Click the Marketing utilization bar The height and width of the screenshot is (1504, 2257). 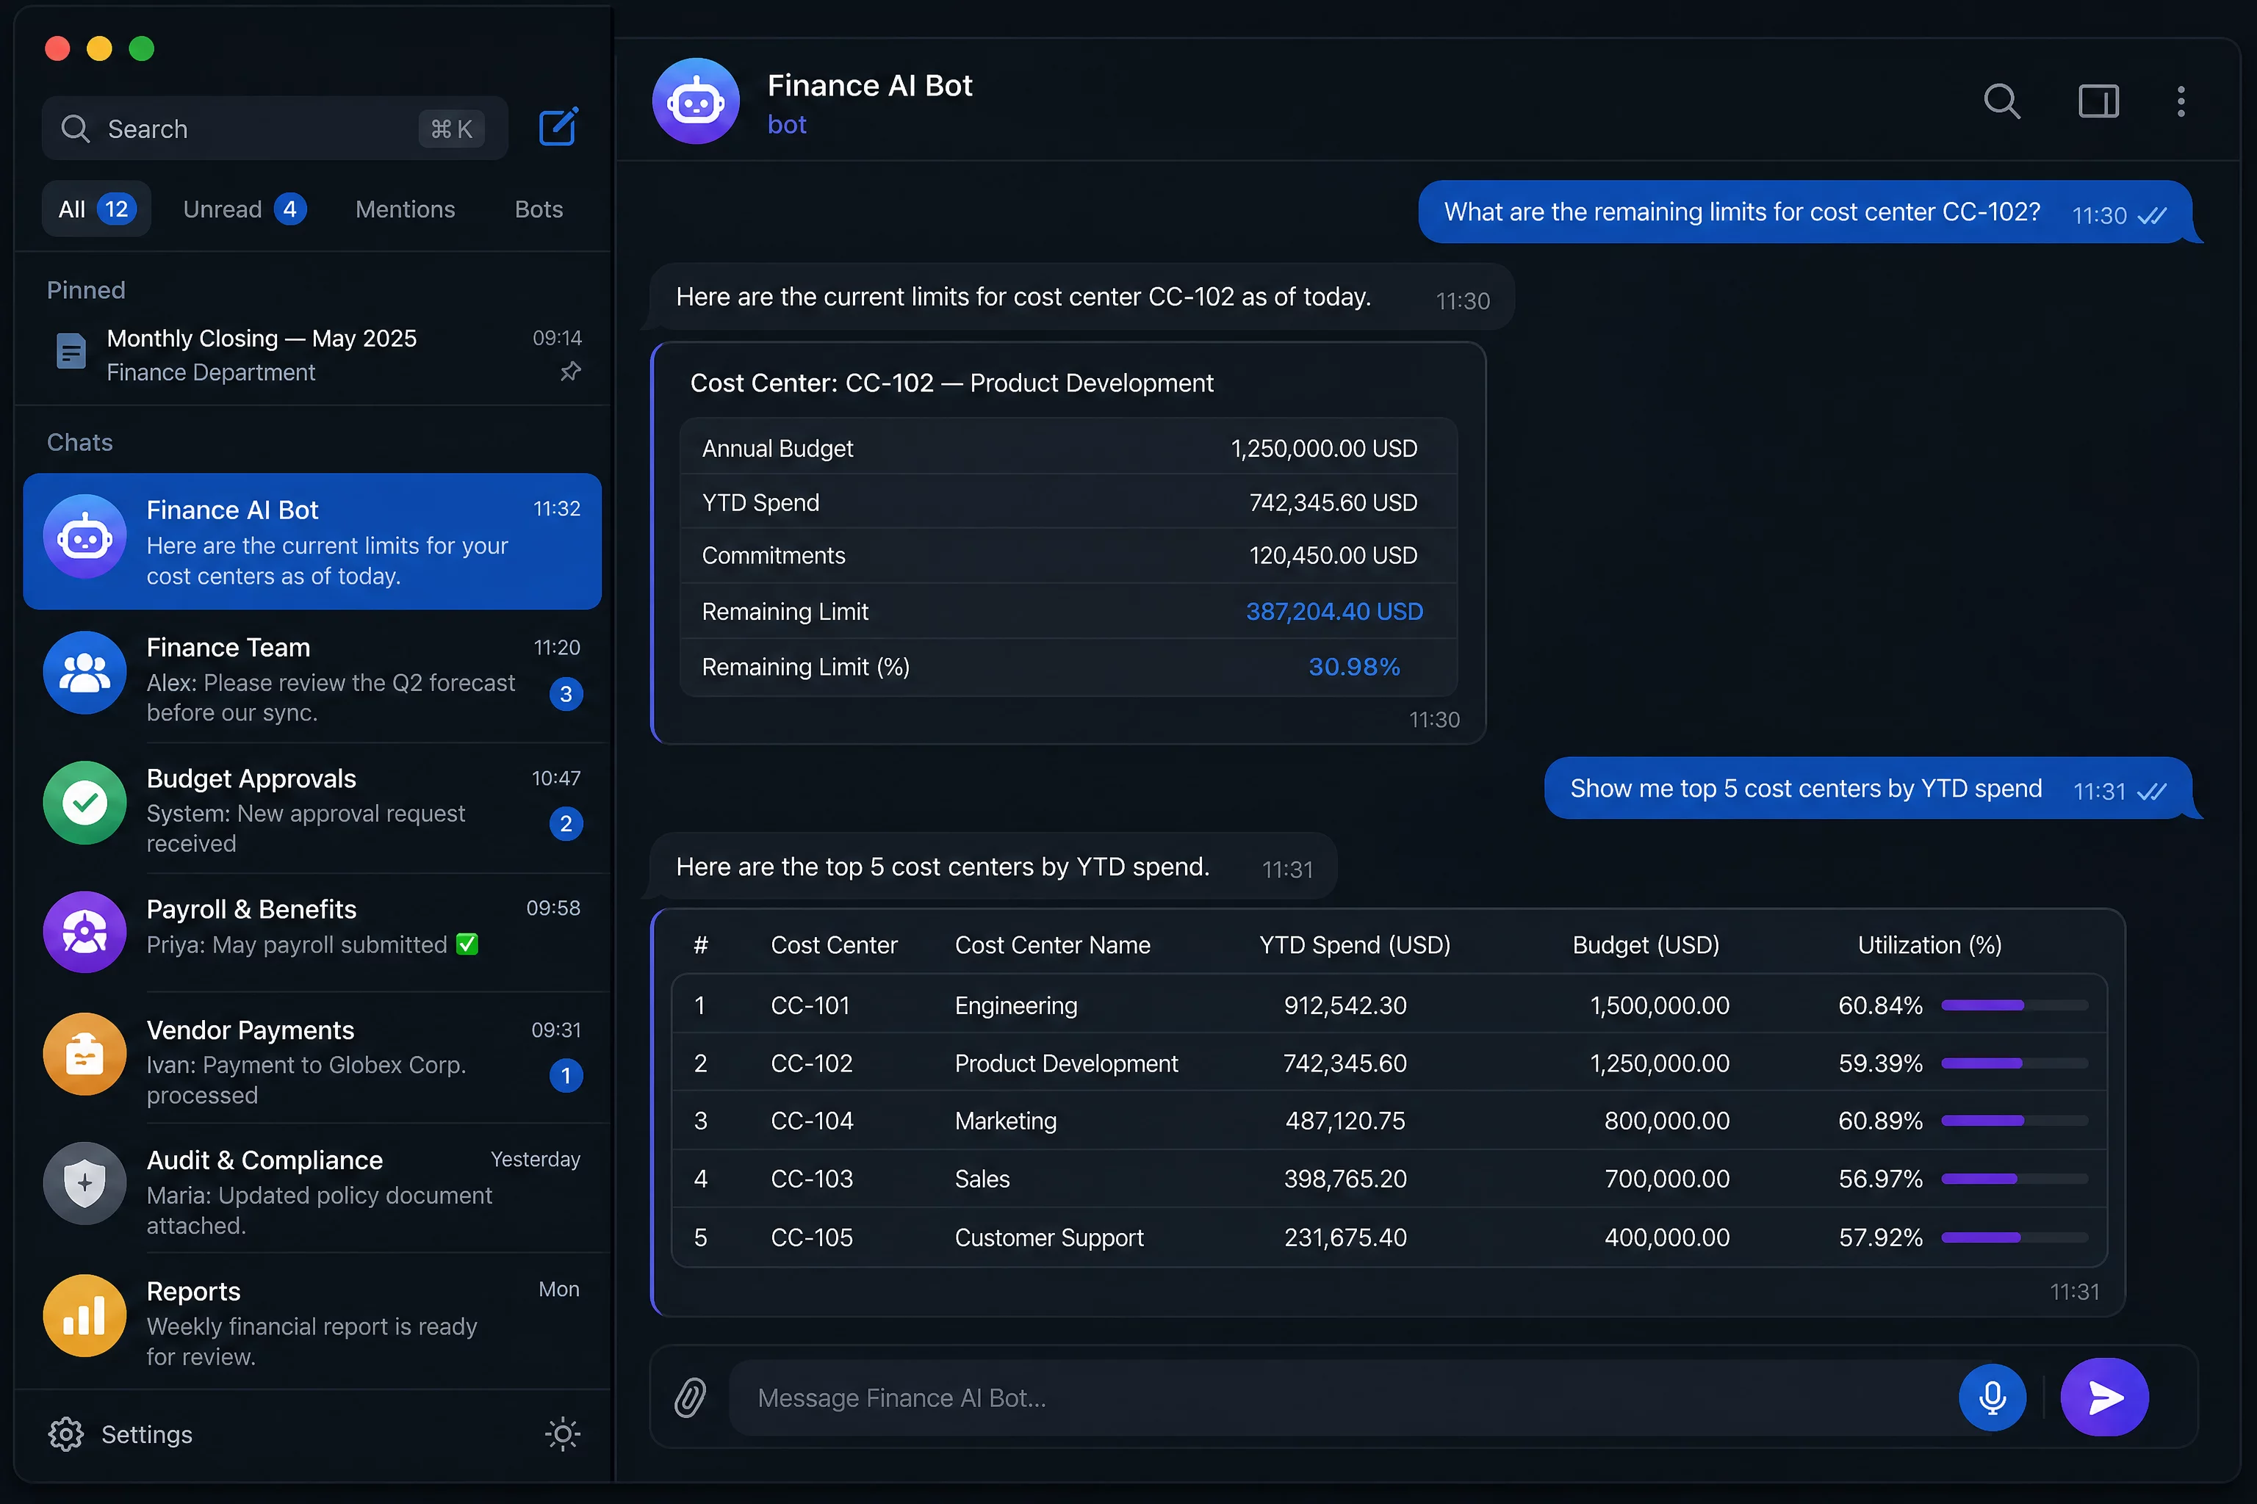pyautogui.click(x=2015, y=1121)
